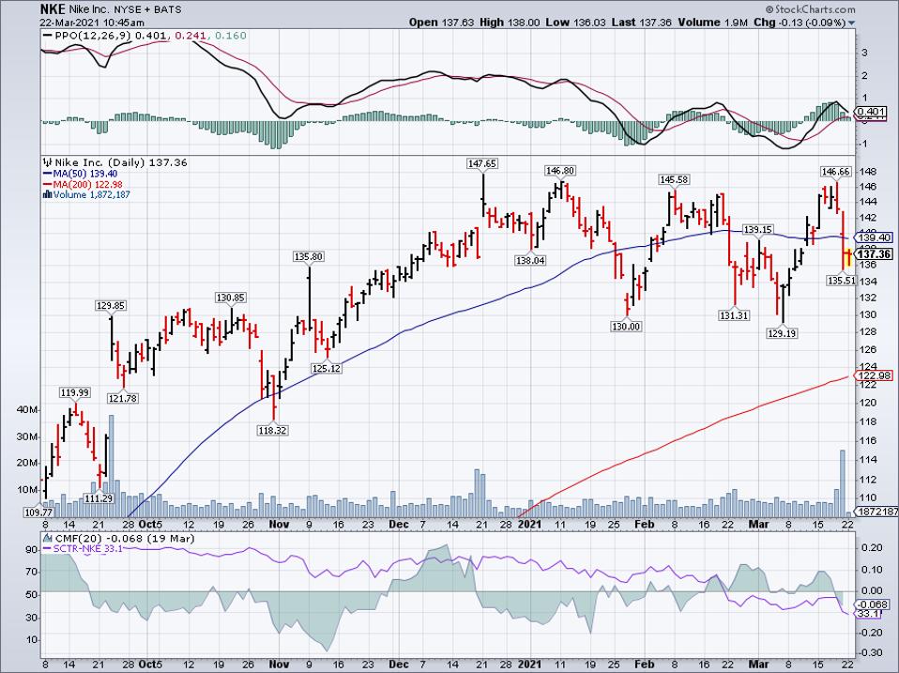Click the NKE ticker symbol

(x=55, y=8)
